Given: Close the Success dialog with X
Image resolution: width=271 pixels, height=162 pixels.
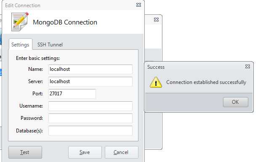Looking at the screenshot, I should tap(247, 67).
